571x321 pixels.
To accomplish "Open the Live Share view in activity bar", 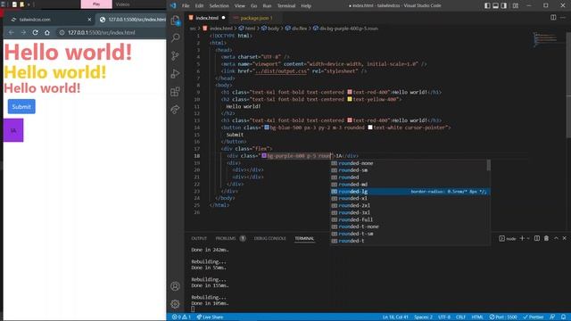I will click(175, 109).
